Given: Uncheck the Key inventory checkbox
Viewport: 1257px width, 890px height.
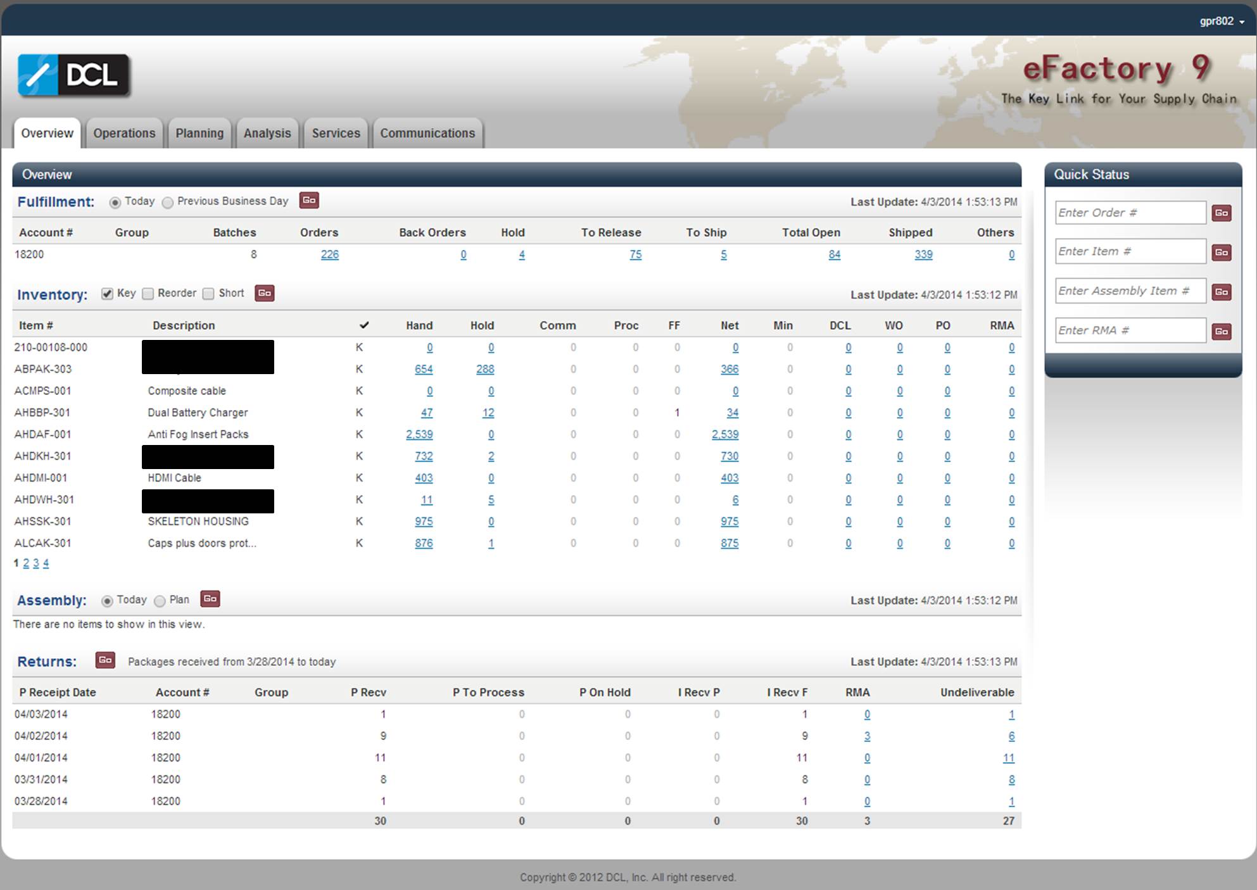Looking at the screenshot, I should [x=108, y=294].
